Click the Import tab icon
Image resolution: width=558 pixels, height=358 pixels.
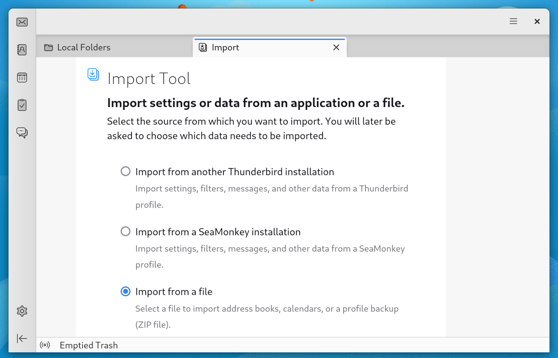click(x=203, y=47)
